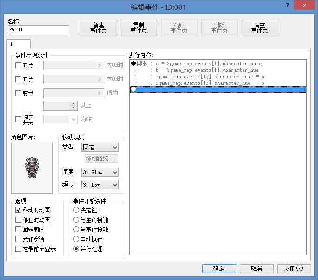The width and height of the screenshot is (318, 280).
Task: Check the 在最前面显示 option
Action: click(18, 249)
